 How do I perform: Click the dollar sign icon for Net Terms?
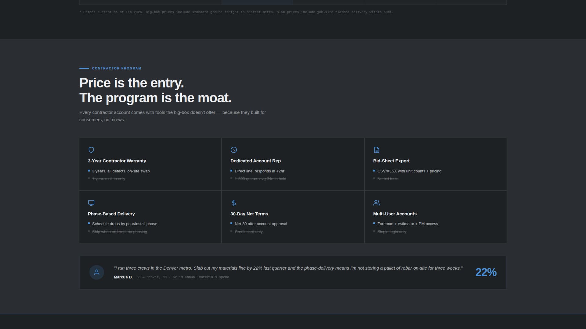tap(234, 203)
